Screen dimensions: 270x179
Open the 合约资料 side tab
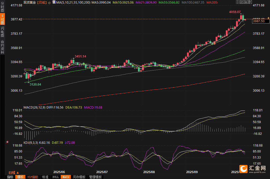[x=2, y=47]
